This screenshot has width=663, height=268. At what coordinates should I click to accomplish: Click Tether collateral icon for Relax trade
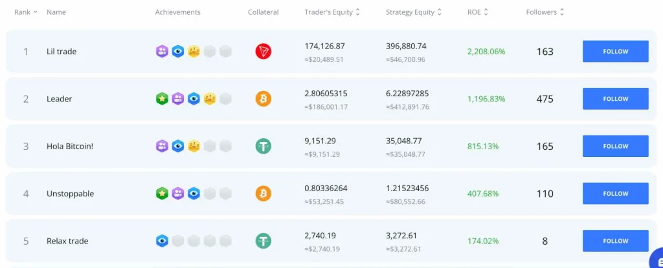pyautogui.click(x=263, y=241)
